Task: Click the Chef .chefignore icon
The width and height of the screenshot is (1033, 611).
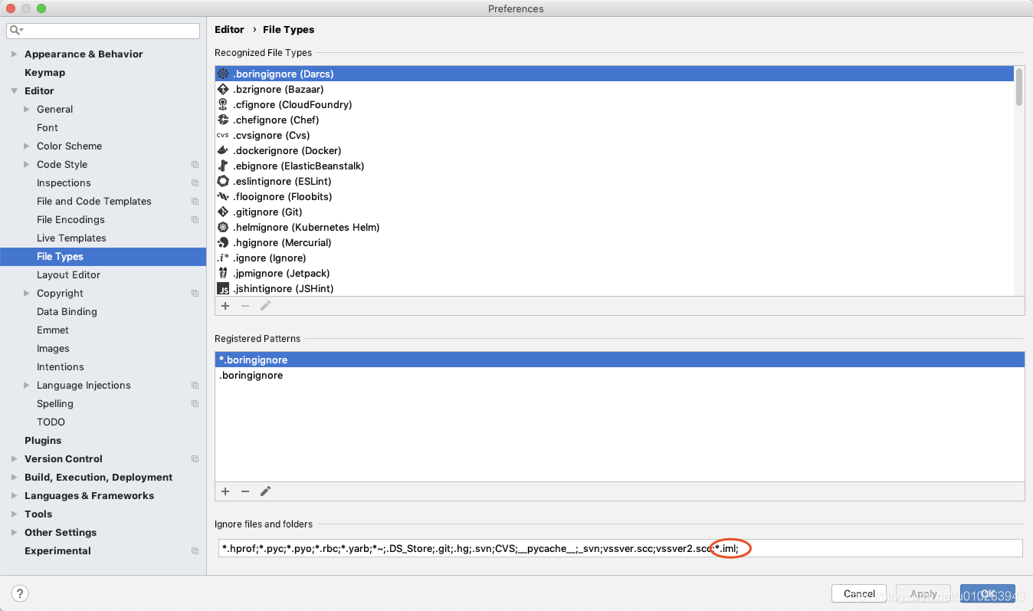Action: tap(223, 120)
